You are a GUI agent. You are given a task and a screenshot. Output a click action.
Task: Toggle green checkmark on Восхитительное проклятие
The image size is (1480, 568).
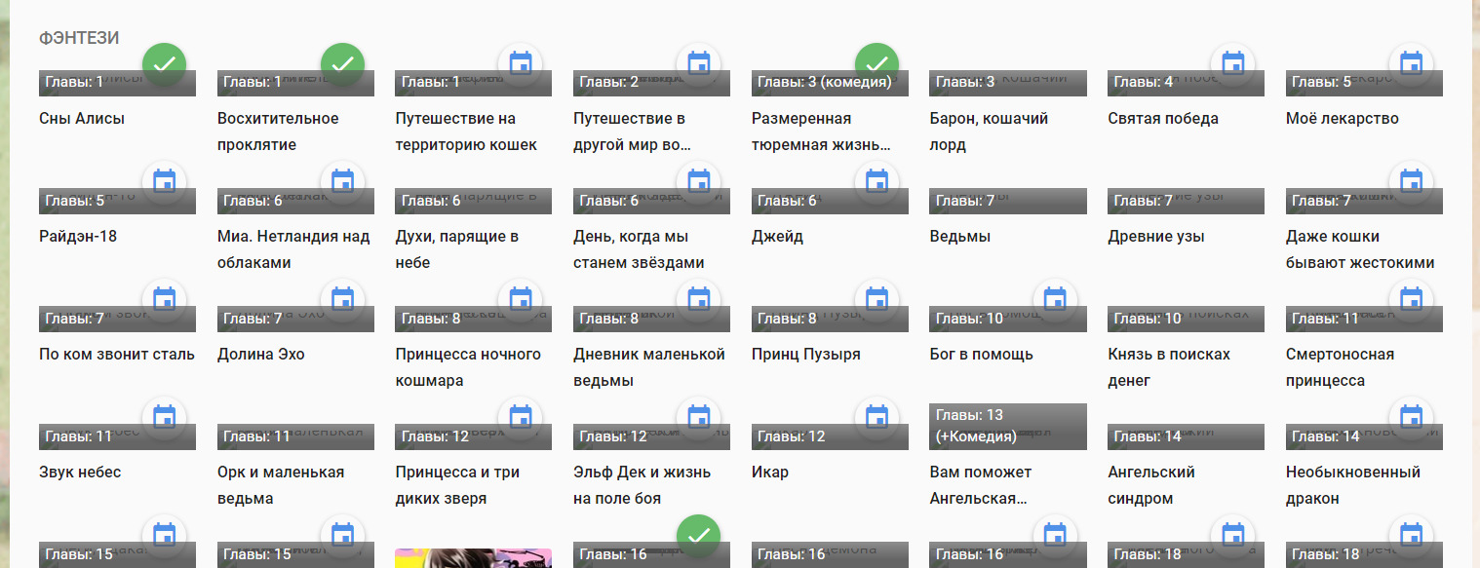pyautogui.click(x=342, y=64)
